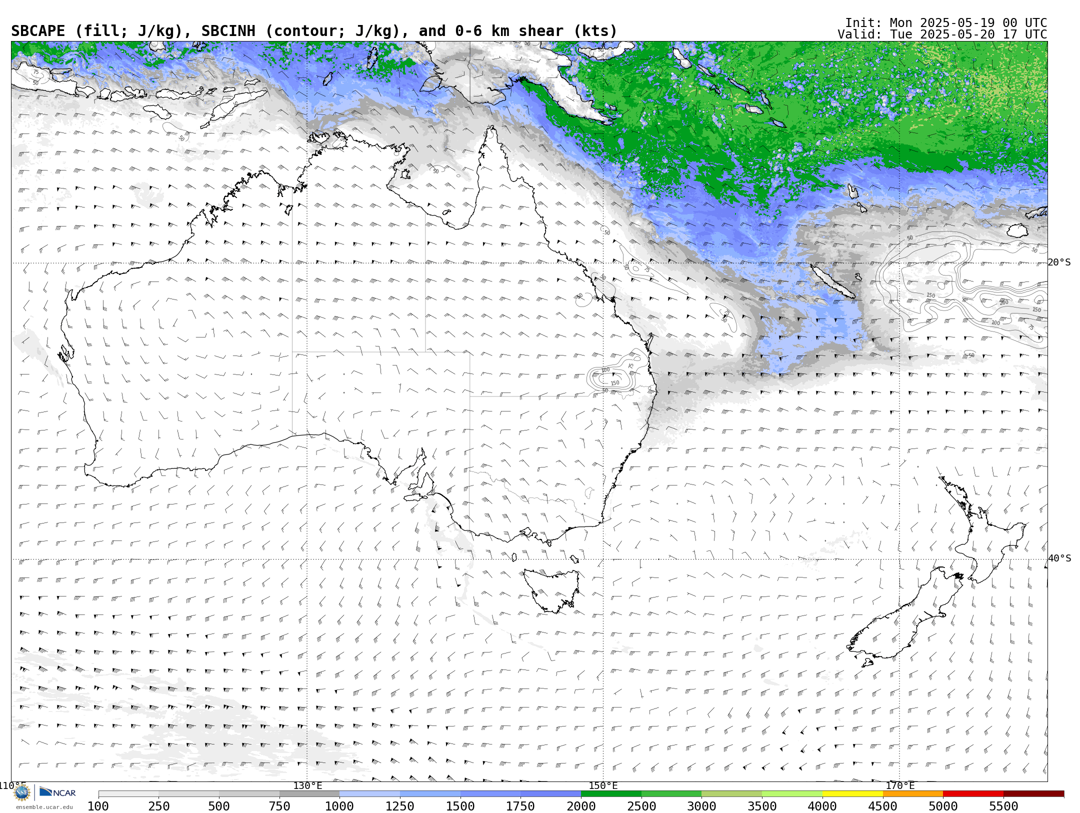Pick the olive green swatch between 3000 and 3500
The height and width of the screenshot is (813, 1080).
click(732, 794)
